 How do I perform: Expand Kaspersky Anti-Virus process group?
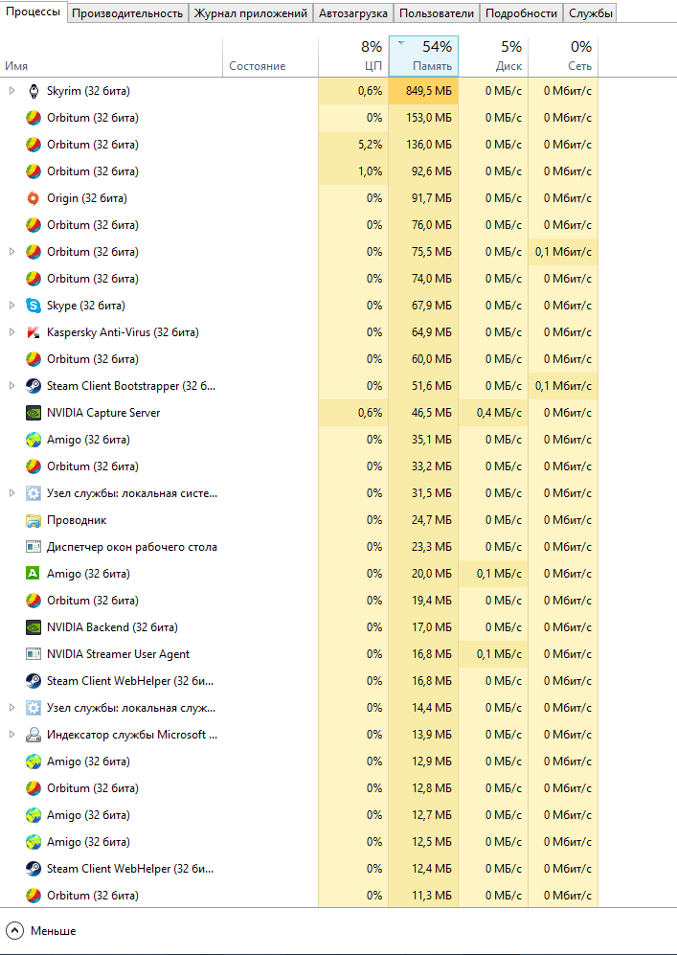tap(11, 332)
